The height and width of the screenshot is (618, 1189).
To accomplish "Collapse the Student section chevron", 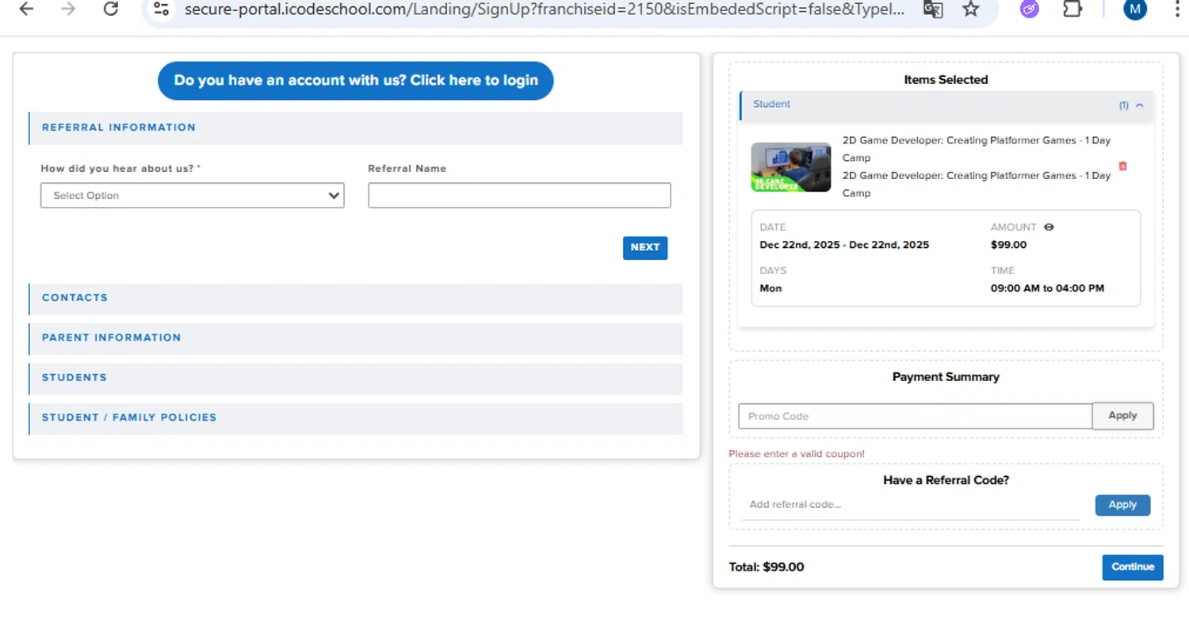I will (1140, 105).
